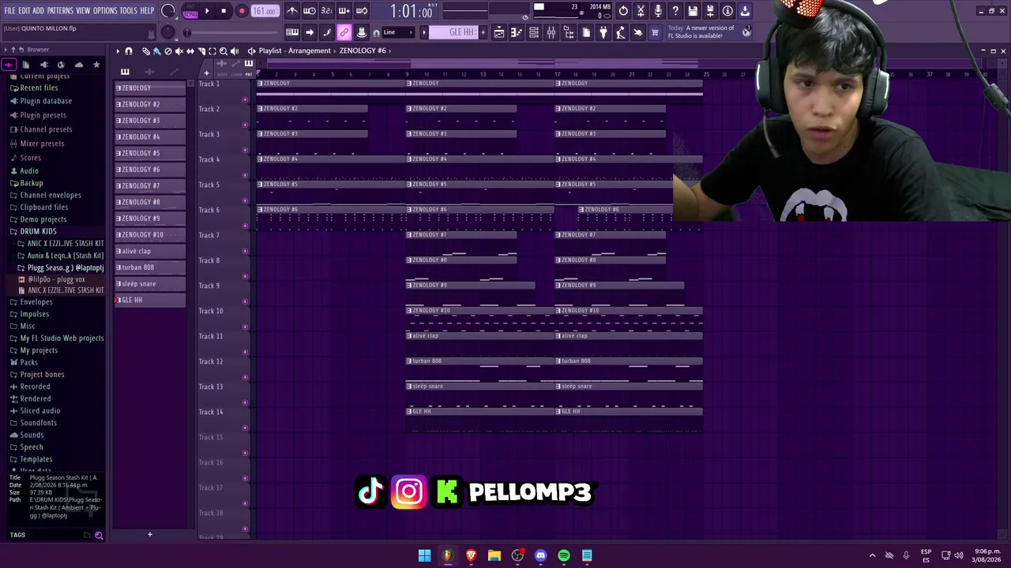Open the Tempo tapper
This screenshot has width=1011, height=568.
pyautogui.click(x=621, y=32)
